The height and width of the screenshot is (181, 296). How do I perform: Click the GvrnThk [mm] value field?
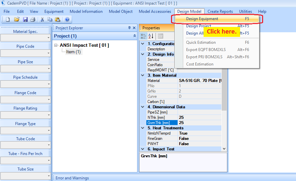199,123
